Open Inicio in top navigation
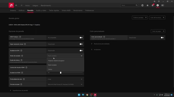 (x=27, y=5)
